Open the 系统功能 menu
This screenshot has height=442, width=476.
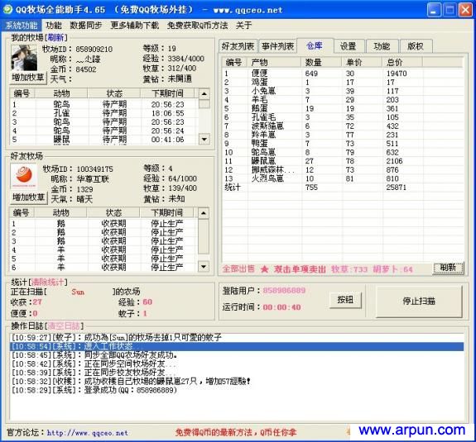click(x=22, y=26)
